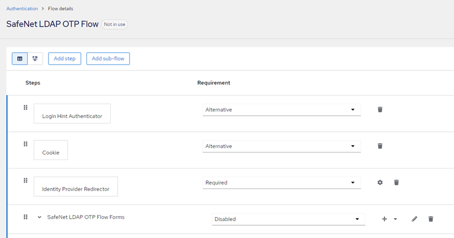Click the Requirement column header

click(214, 83)
